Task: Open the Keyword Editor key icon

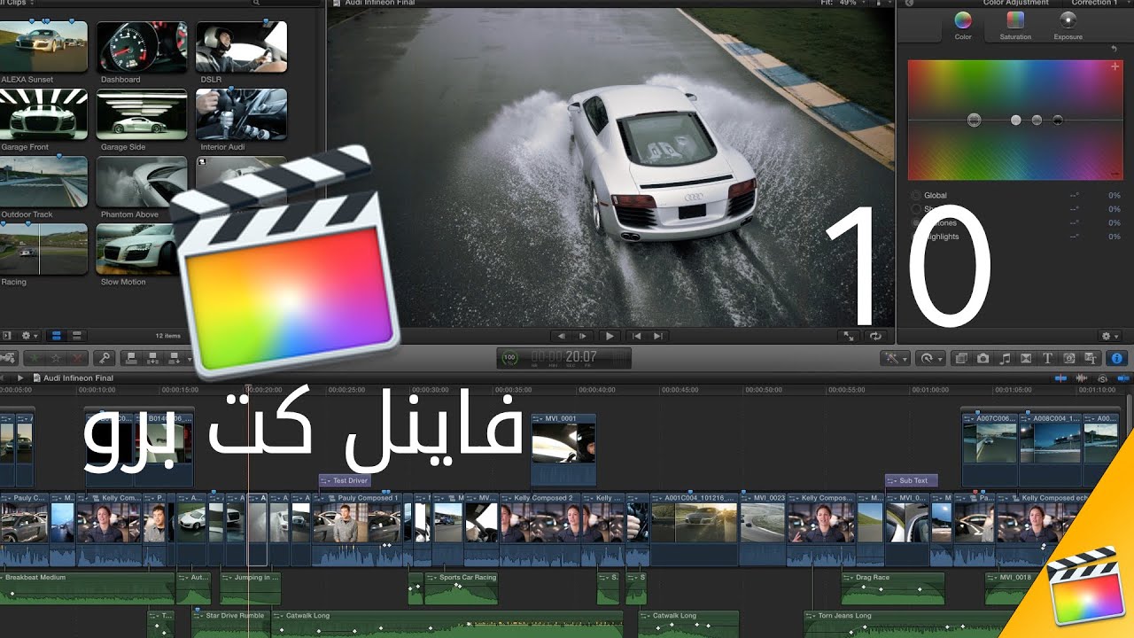Action: [x=105, y=358]
